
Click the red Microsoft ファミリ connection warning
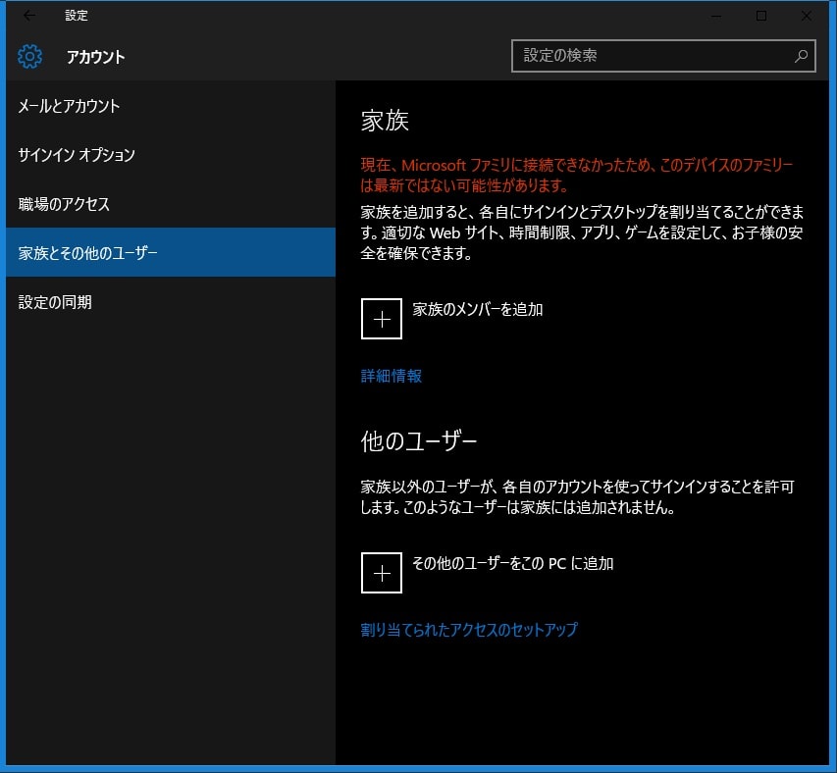click(x=577, y=175)
